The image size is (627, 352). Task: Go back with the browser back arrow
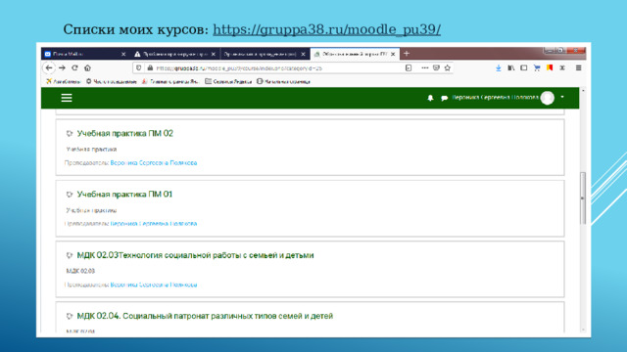point(49,67)
